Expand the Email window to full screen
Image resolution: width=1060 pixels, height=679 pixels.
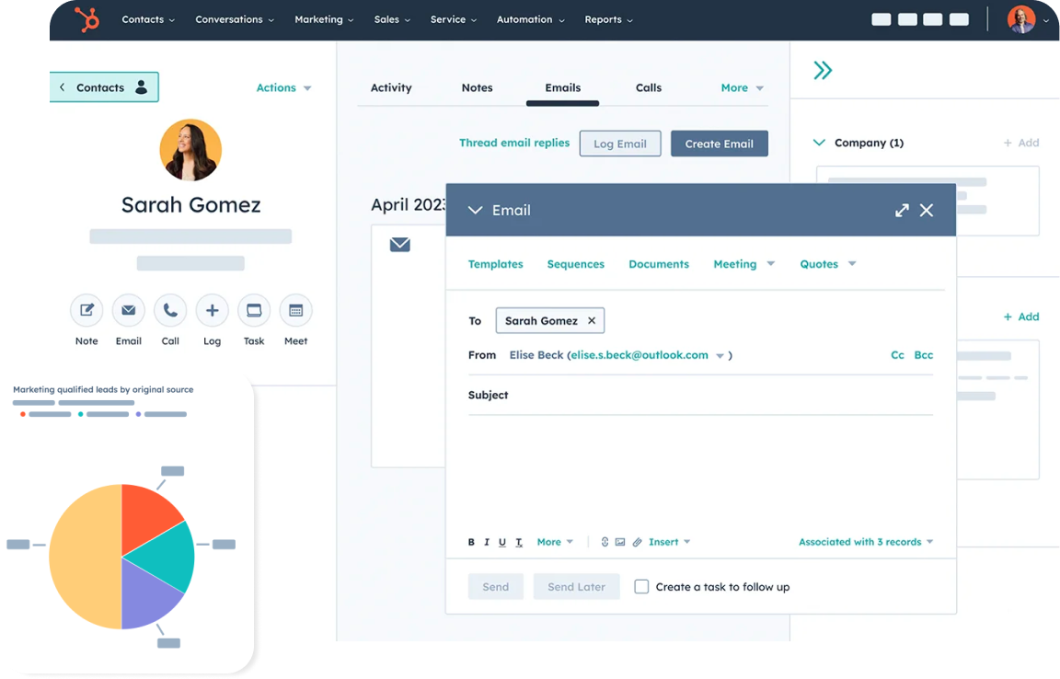click(x=902, y=210)
